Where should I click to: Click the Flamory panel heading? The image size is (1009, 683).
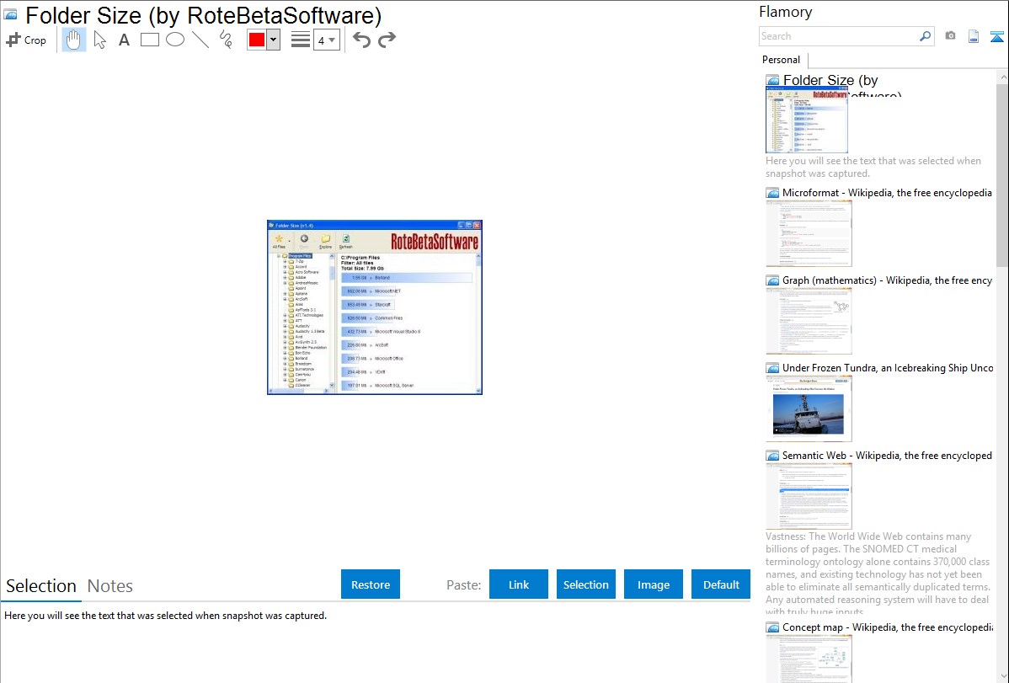[x=785, y=12]
